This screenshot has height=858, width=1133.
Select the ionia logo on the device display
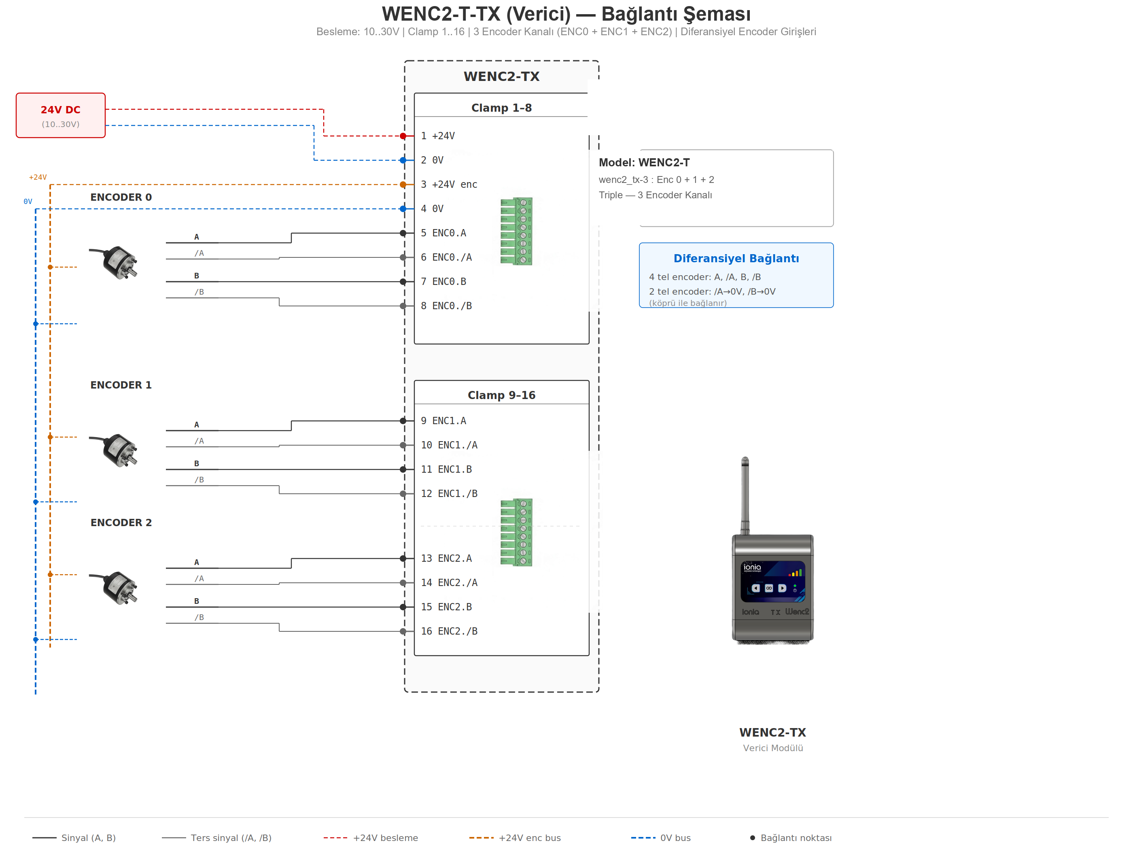pos(752,567)
